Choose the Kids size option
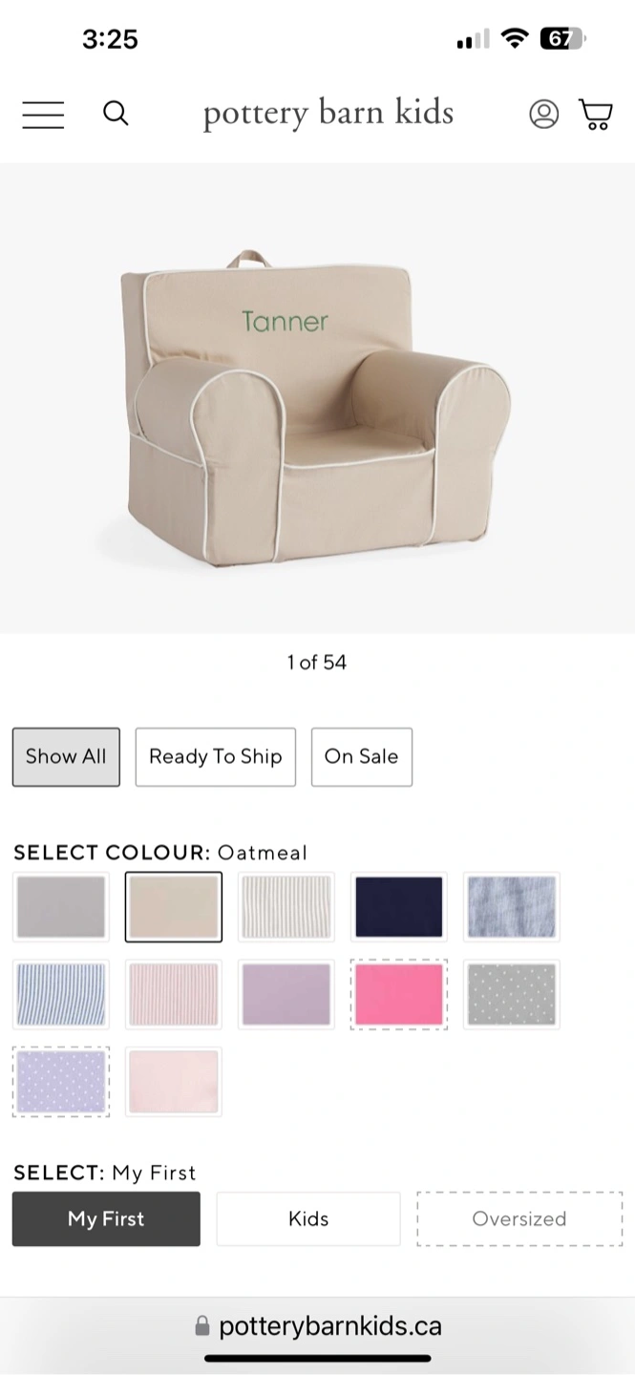 [308, 1219]
